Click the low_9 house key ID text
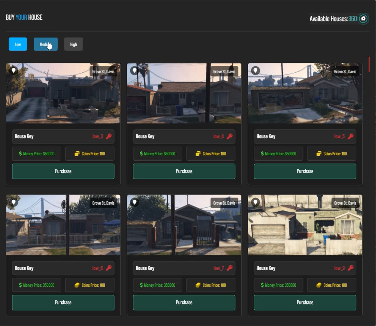 (x=339, y=268)
